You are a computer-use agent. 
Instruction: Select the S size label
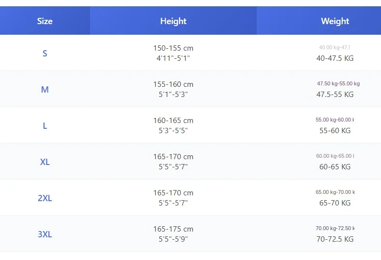44,53
